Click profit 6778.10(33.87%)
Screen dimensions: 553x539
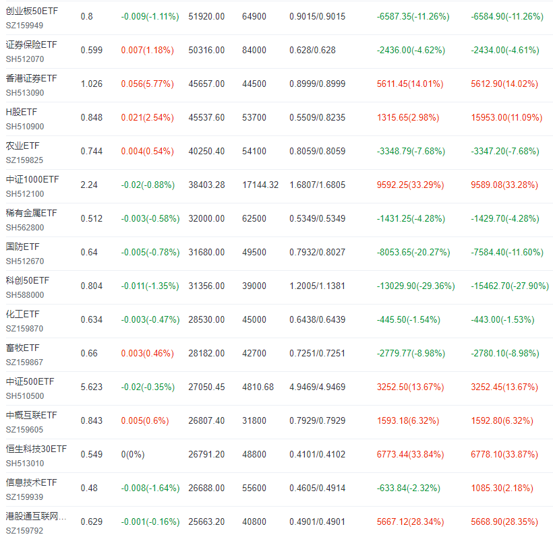(504, 455)
